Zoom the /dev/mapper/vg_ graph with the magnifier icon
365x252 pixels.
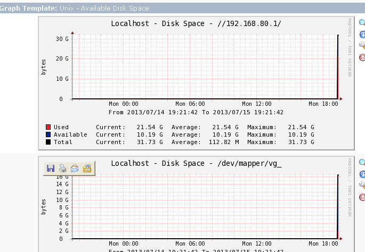click(362, 163)
